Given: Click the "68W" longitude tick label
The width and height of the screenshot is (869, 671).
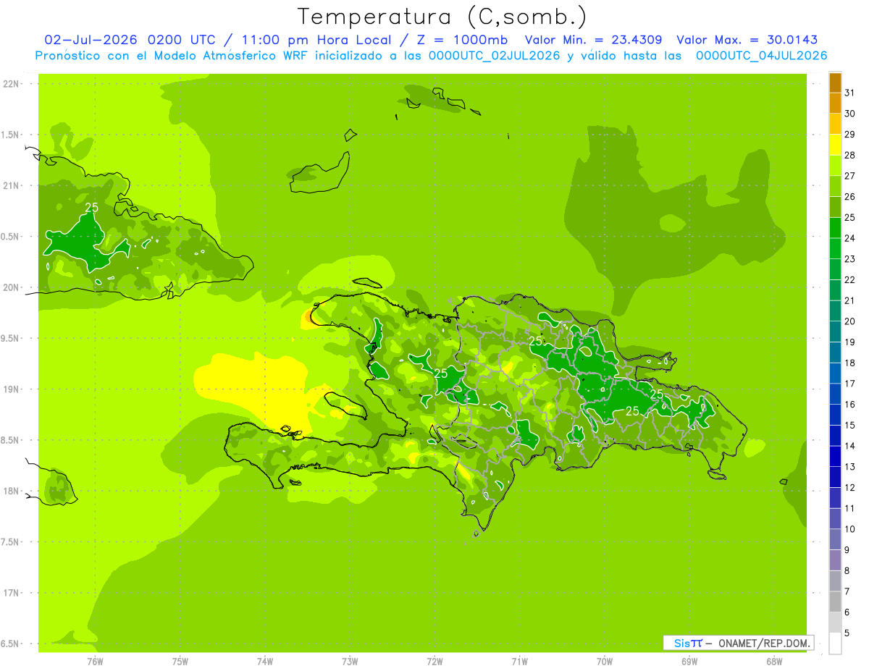Looking at the screenshot, I should pos(774,662).
